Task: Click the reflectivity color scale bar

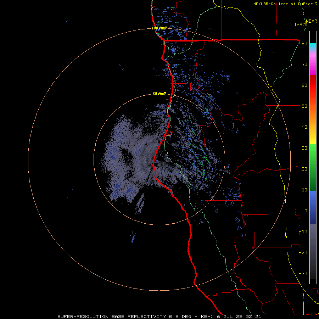Action: coord(313,157)
